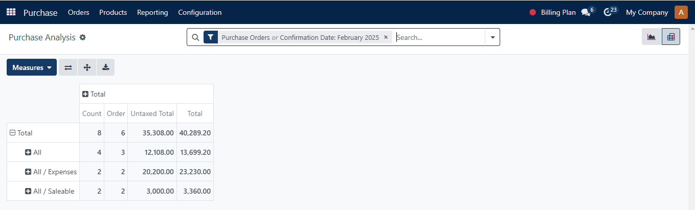Click the Order value 6 in Total row
Screen dimensions: 695x210
pyautogui.click(x=116, y=133)
